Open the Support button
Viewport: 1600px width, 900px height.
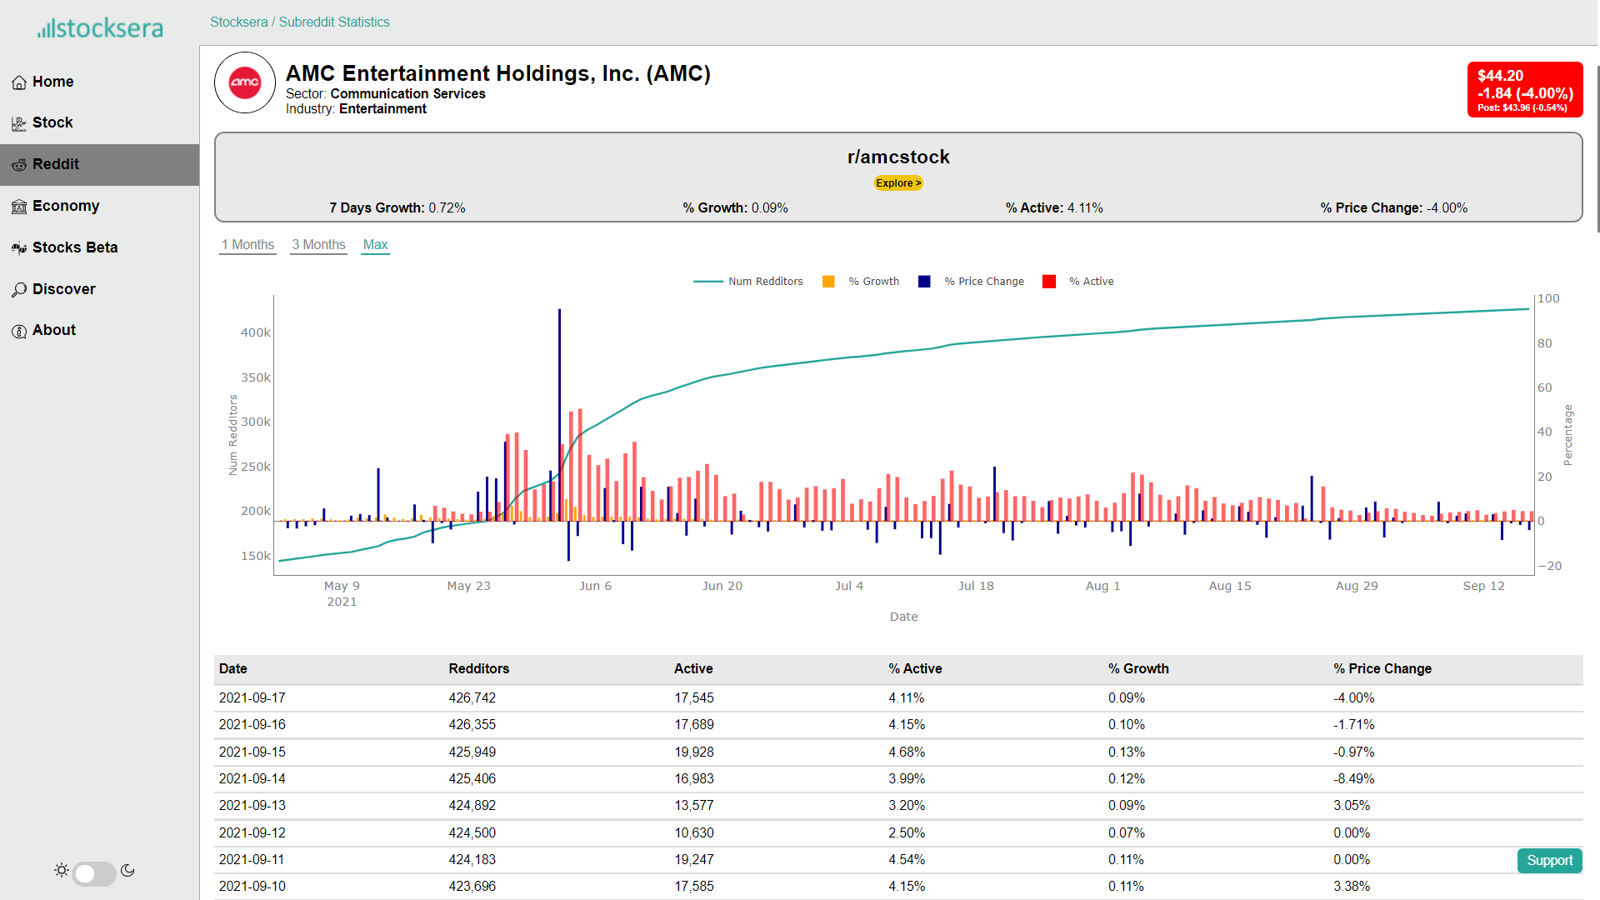(x=1549, y=861)
